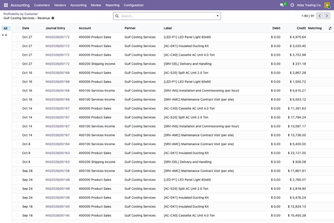The height and width of the screenshot is (223, 334).
Task: Click the activities clock icon
Action: pos(292,5)
